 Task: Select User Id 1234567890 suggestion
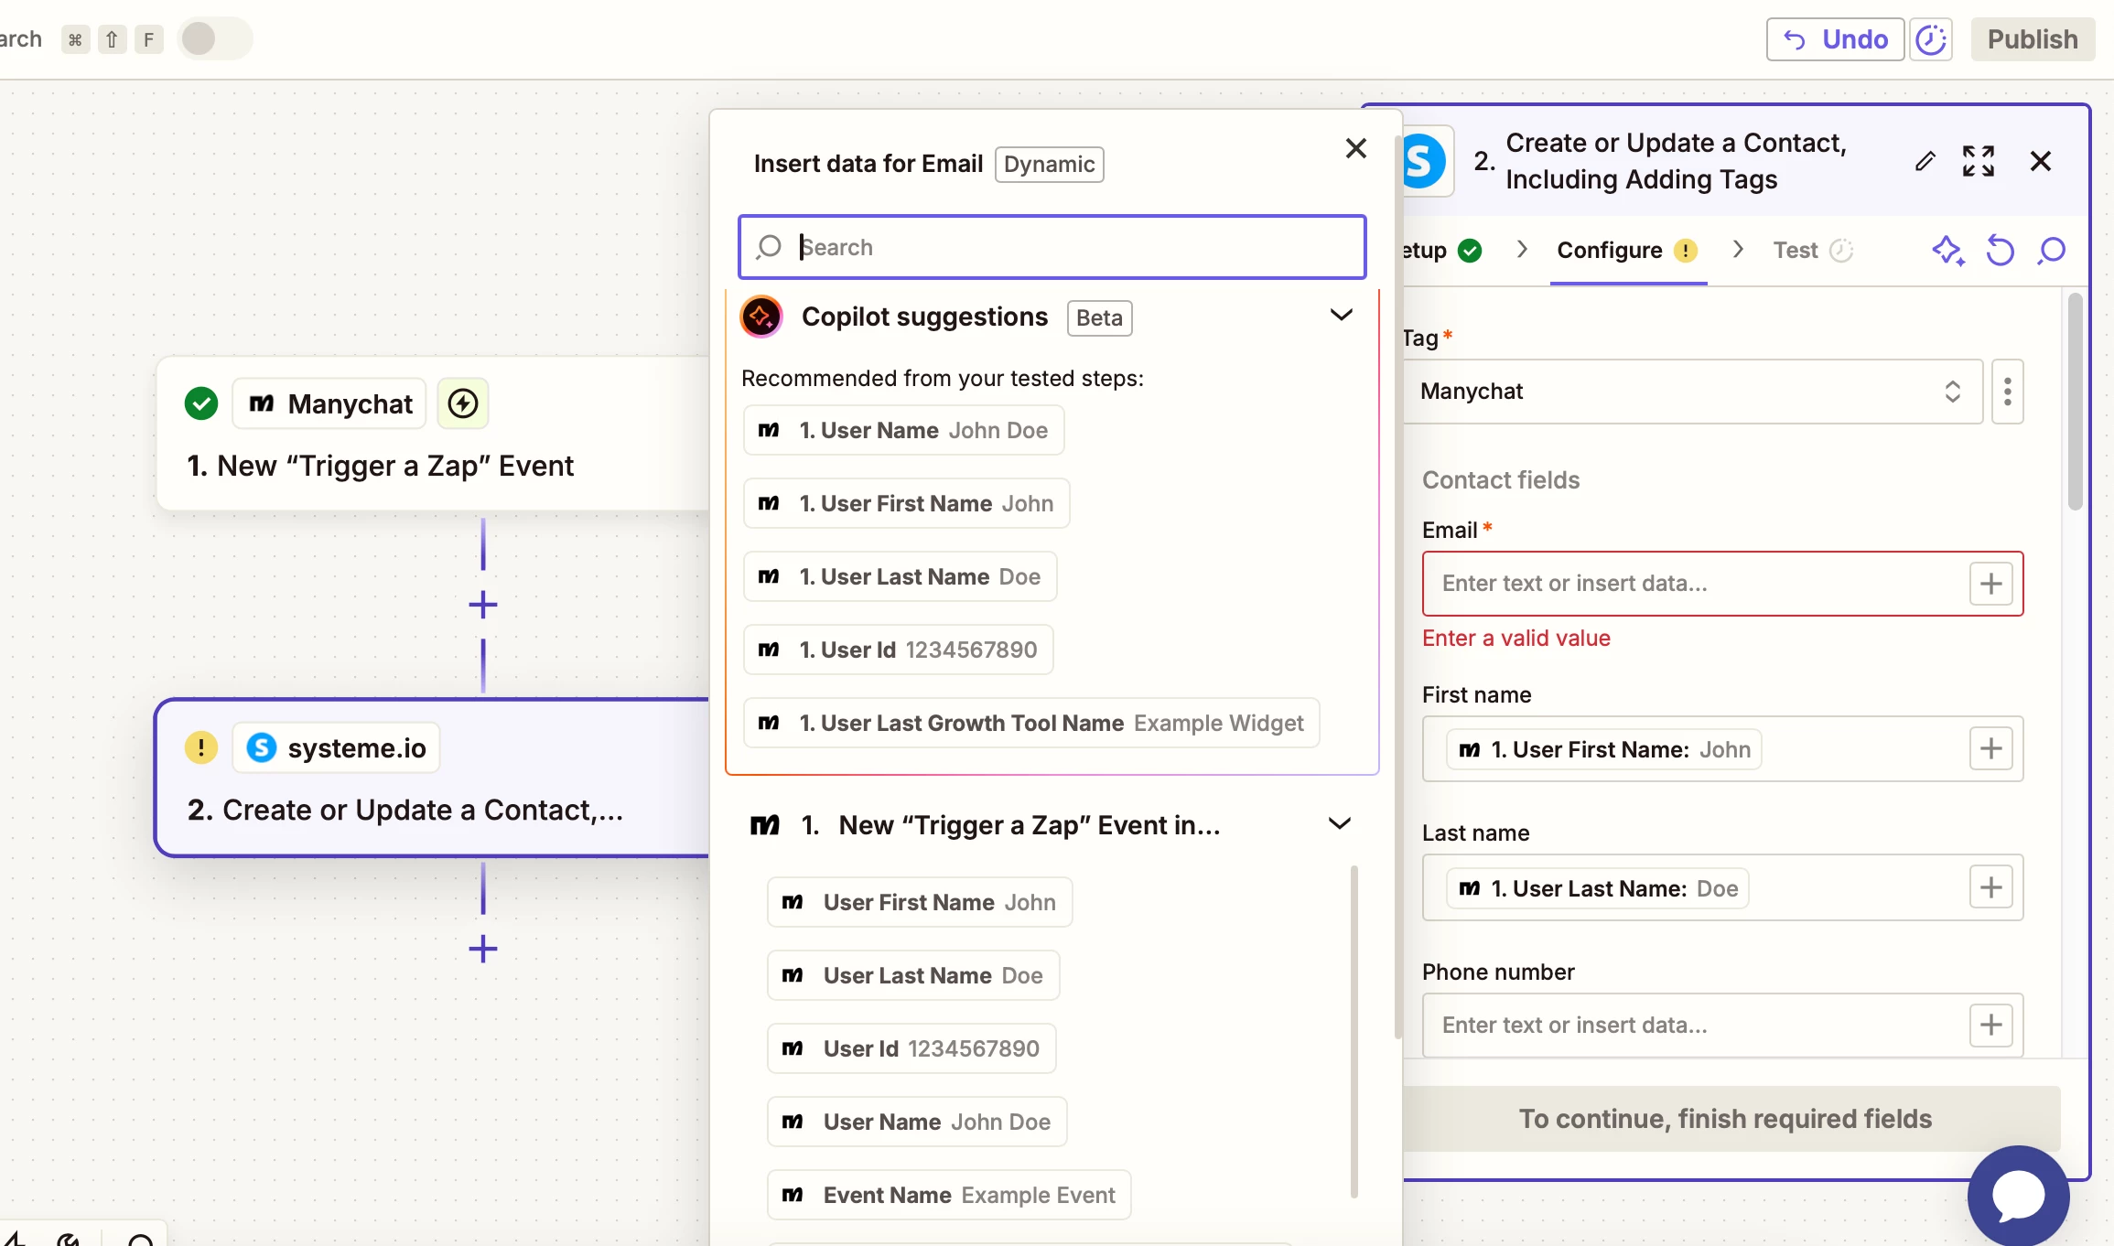pos(898,650)
